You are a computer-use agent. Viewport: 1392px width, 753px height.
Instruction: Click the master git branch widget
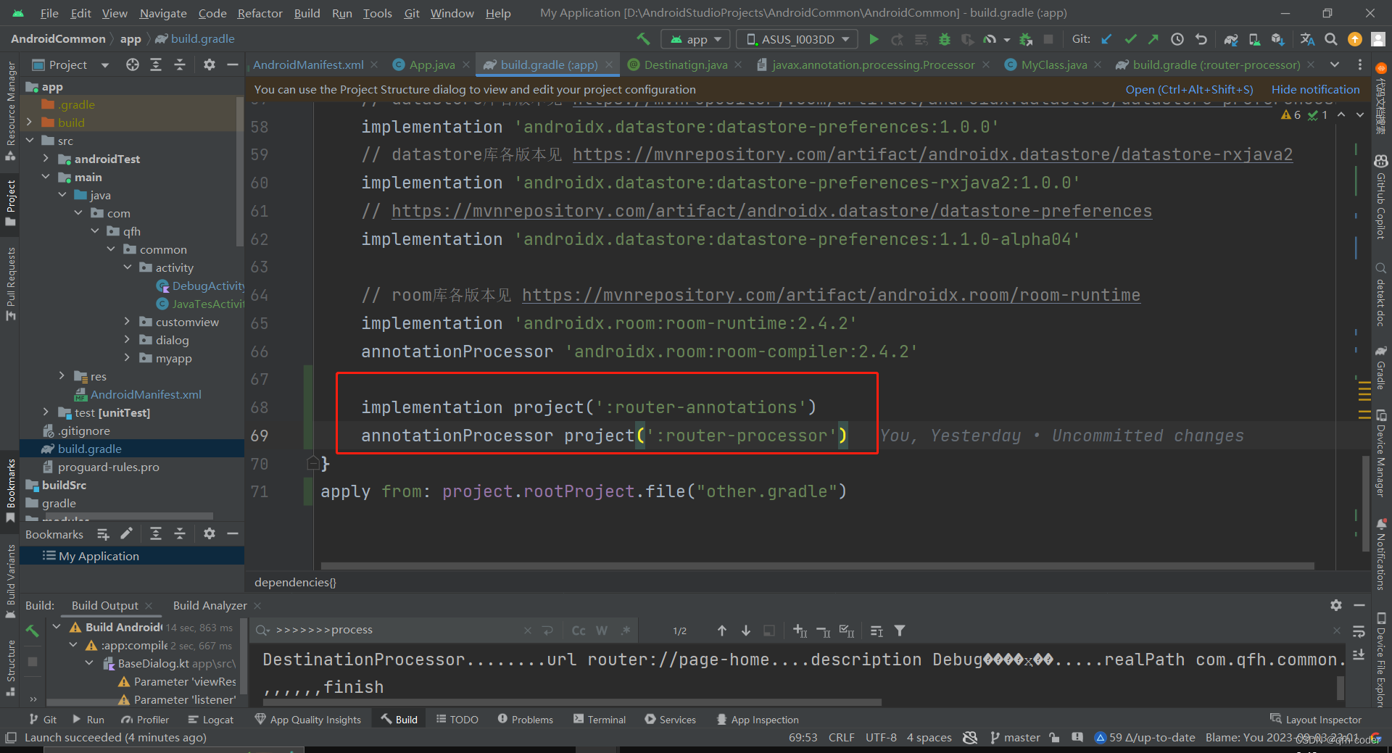1015,737
